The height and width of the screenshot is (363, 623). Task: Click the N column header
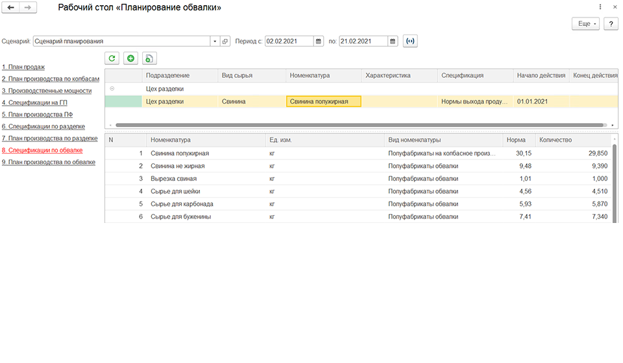(x=125, y=140)
